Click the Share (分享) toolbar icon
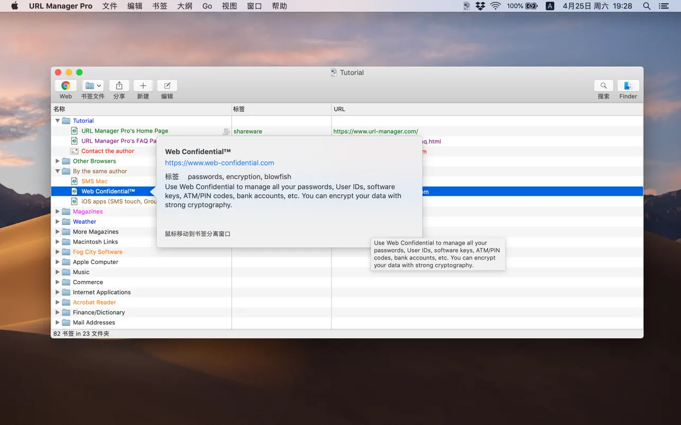This screenshot has width=681, height=425. point(119,86)
